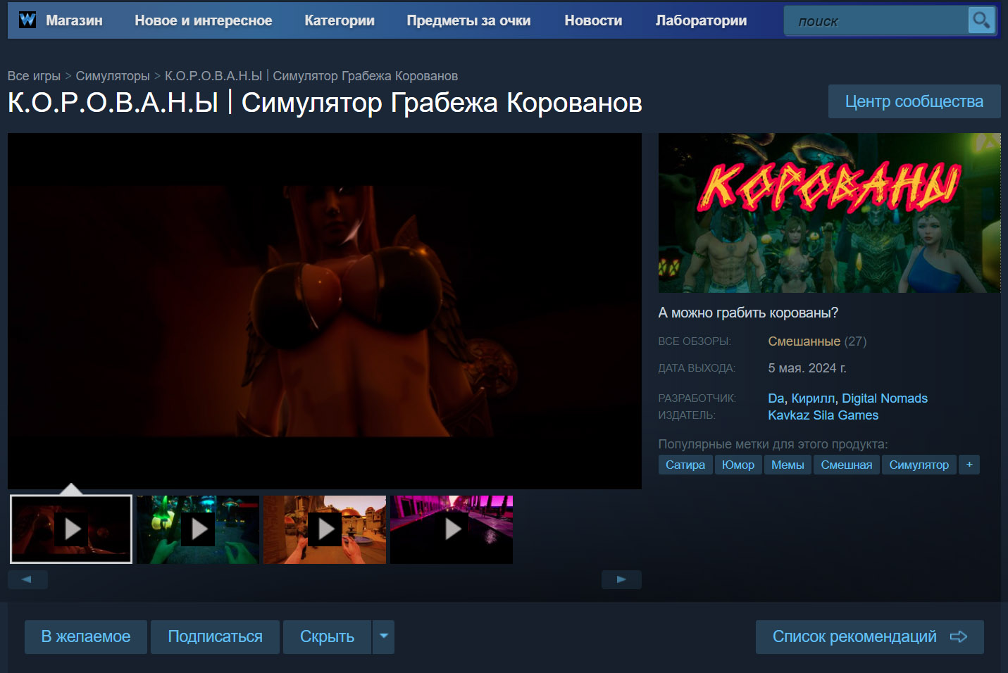Image resolution: width=1008 pixels, height=673 pixels.
Task: Open the Новости tab
Action: (x=593, y=20)
